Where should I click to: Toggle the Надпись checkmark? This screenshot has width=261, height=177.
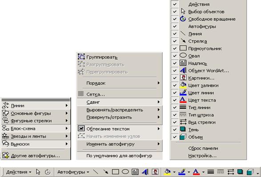click(175, 63)
